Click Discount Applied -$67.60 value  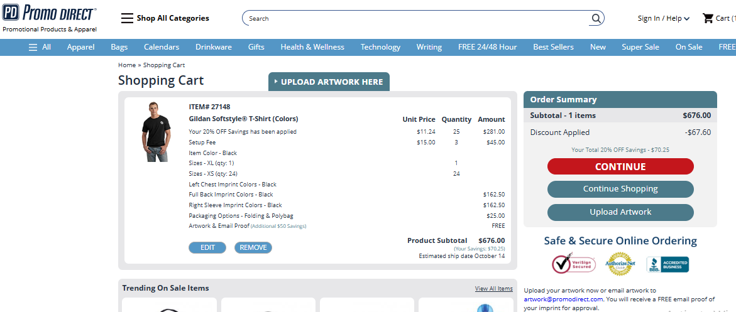698,132
